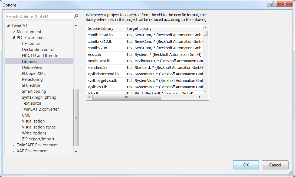Confirm with the OK button

click(246, 165)
